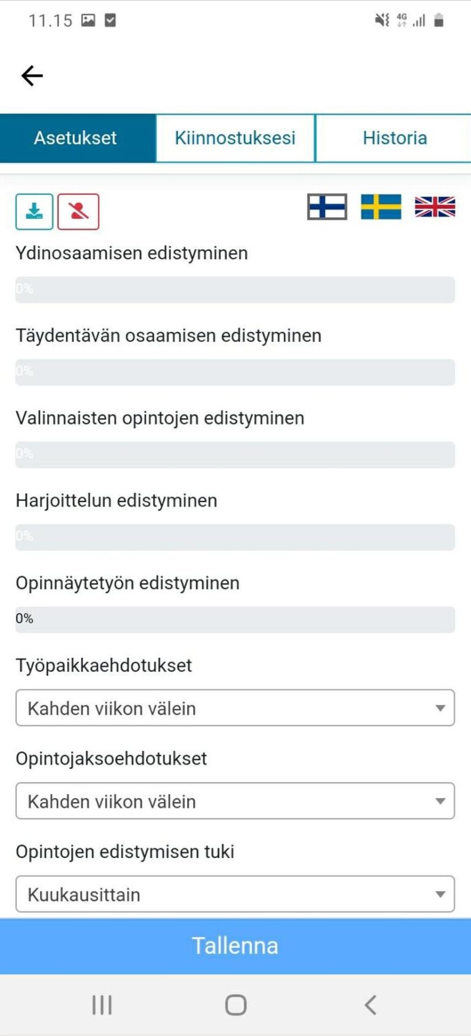Select the Swedish flag icon
This screenshot has width=471, height=1036.
point(381,207)
